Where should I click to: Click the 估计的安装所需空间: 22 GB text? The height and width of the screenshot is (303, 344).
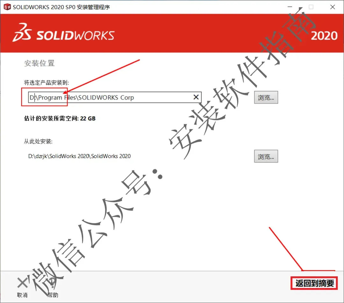pyautogui.click(x=60, y=119)
